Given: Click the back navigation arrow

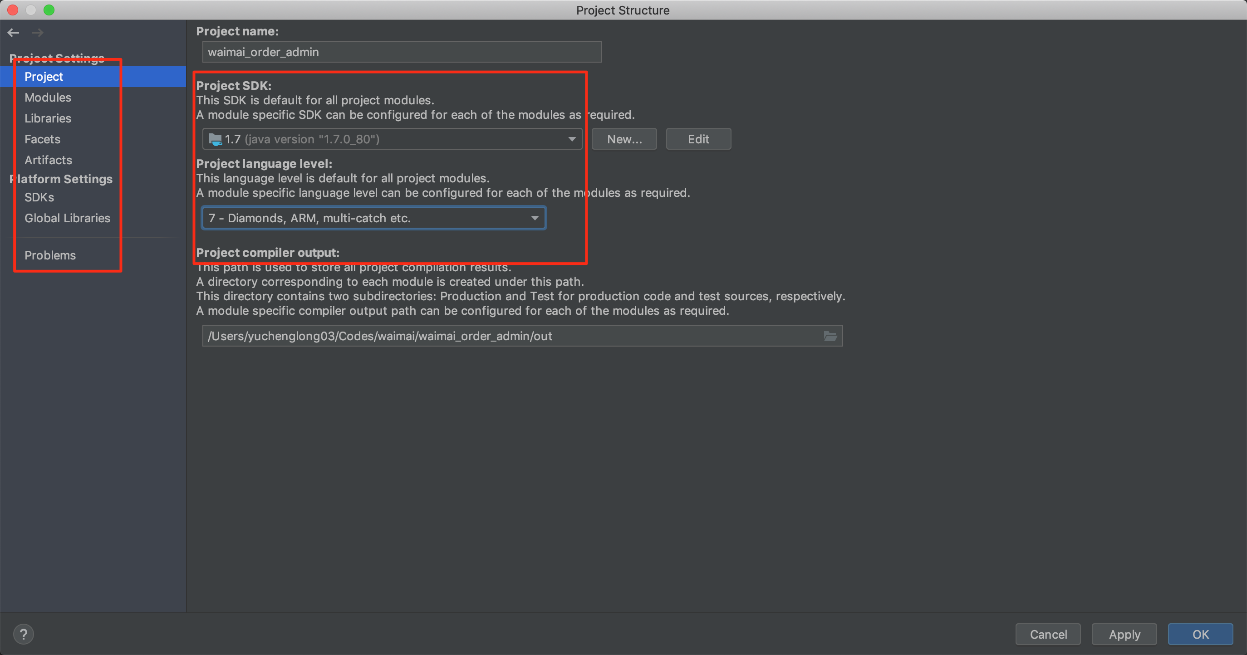Looking at the screenshot, I should pyautogui.click(x=13, y=32).
